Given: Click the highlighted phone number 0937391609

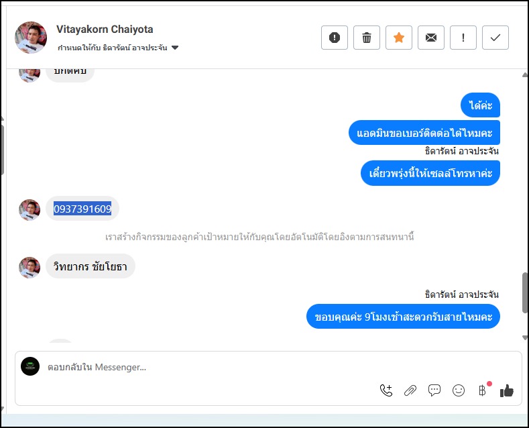Looking at the screenshot, I should (82, 209).
